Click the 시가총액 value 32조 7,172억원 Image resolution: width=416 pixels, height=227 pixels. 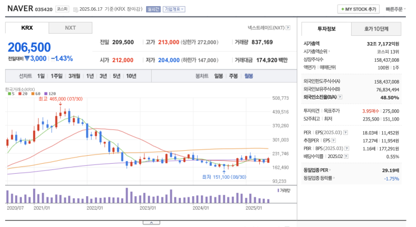click(x=383, y=44)
